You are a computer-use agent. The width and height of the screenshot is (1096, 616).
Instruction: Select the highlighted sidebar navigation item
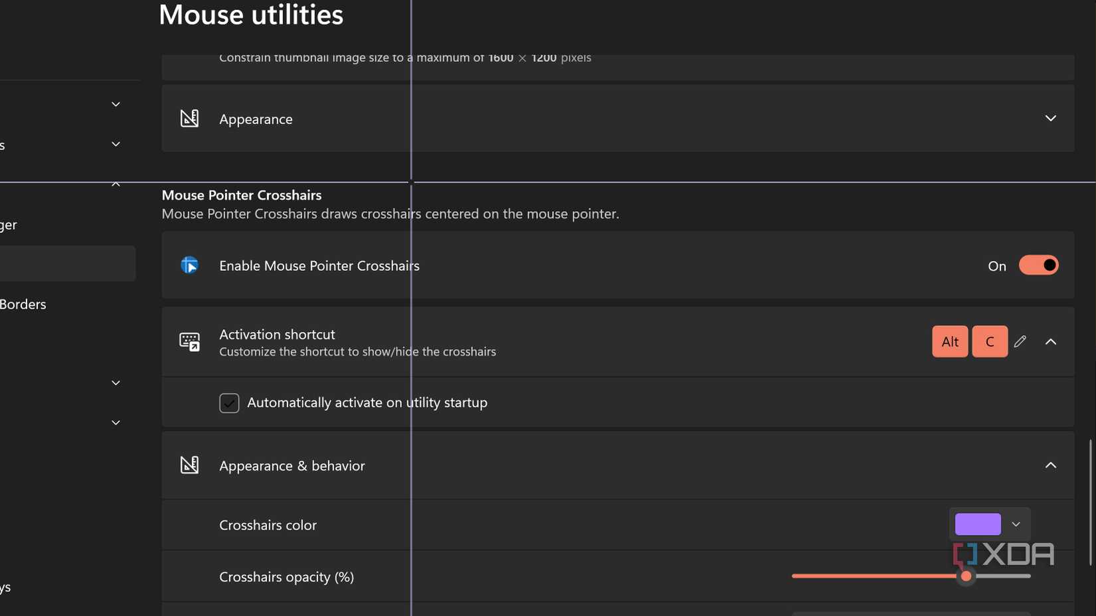click(66, 264)
